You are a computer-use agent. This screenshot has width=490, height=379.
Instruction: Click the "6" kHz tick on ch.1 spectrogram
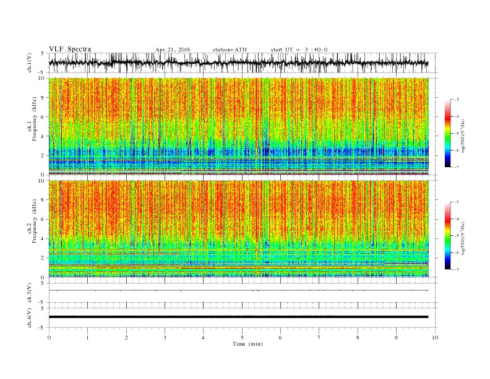(x=43, y=117)
